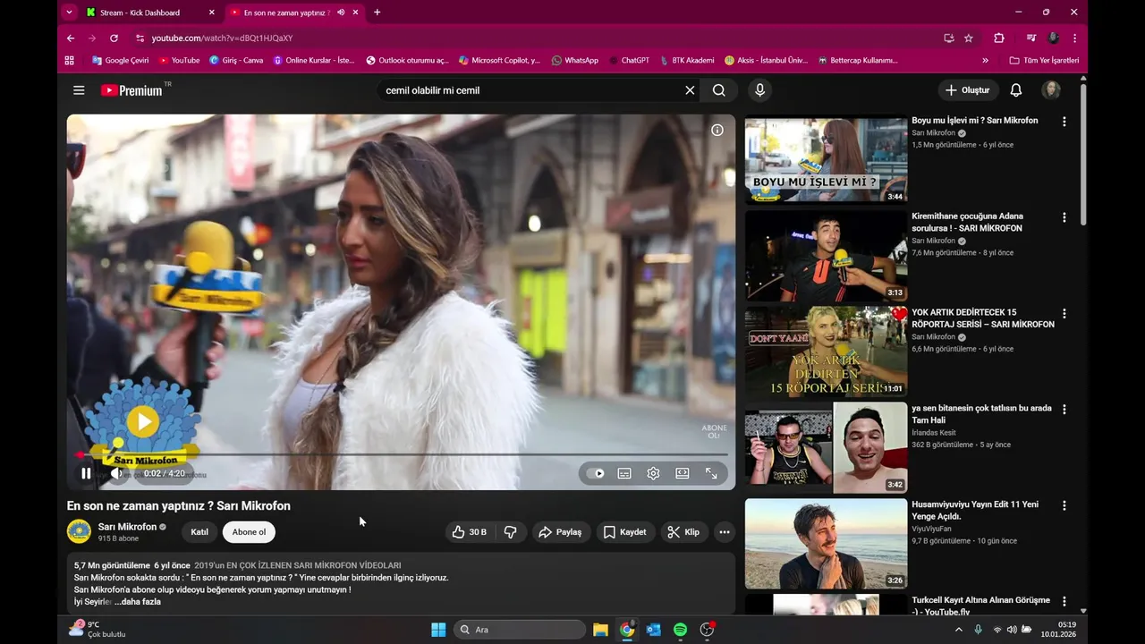Close the Stream - Kick Dashboard tab
This screenshot has width=1145, height=644.
(212, 13)
